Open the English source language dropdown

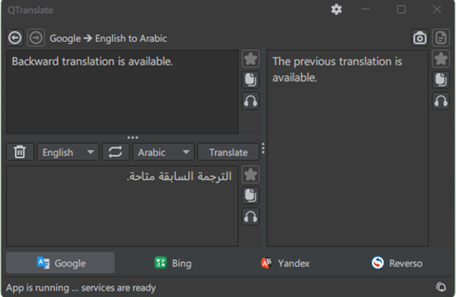[x=67, y=152]
